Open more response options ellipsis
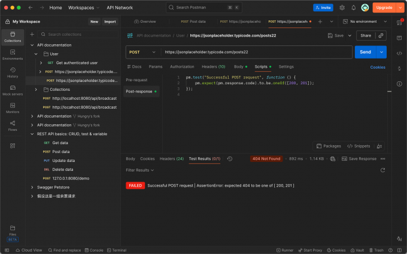407x254 pixels. point(383,158)
